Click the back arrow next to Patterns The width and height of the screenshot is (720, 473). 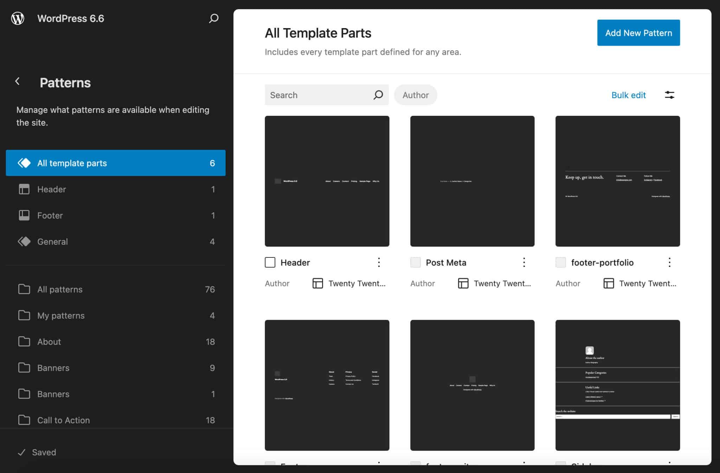17,81
